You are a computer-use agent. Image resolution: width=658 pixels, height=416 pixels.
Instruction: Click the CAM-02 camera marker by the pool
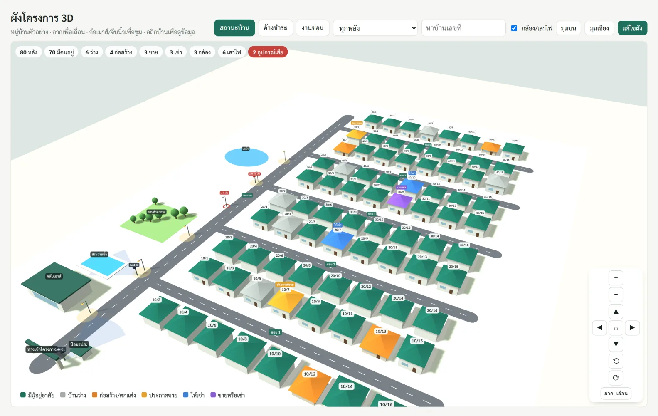coord(134,265)
